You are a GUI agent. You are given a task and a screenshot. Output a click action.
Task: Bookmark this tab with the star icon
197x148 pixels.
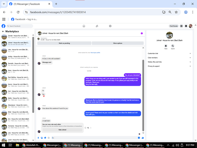click(x=176, y=12)
